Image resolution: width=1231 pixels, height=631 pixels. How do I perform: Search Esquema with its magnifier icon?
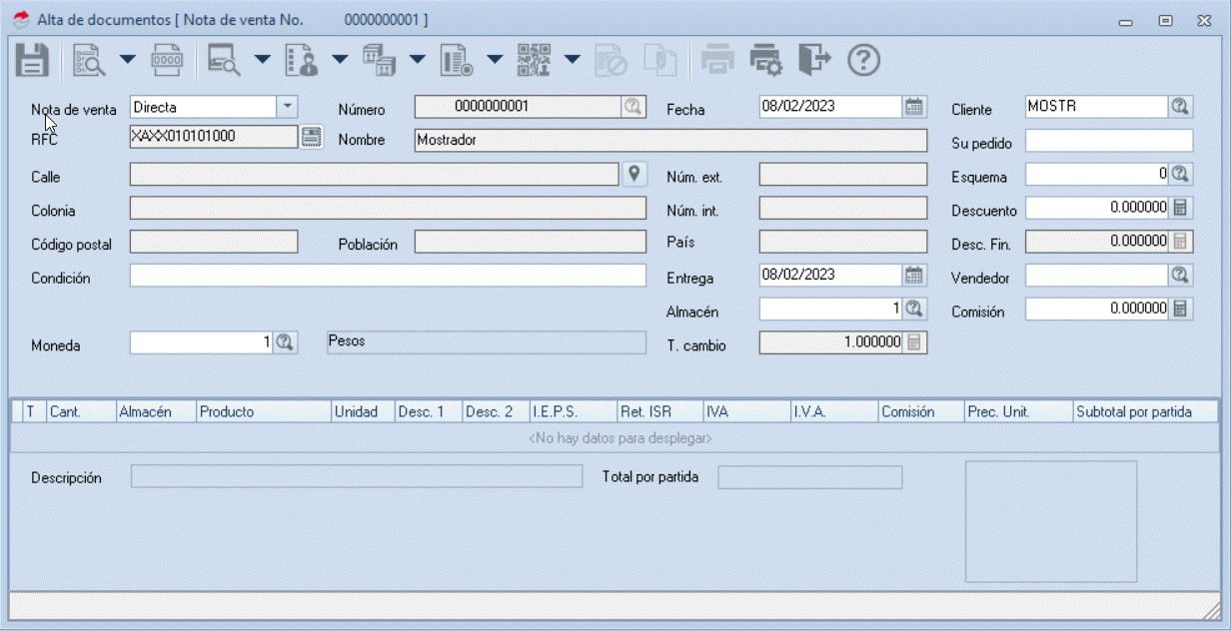tap(1180, 174)
